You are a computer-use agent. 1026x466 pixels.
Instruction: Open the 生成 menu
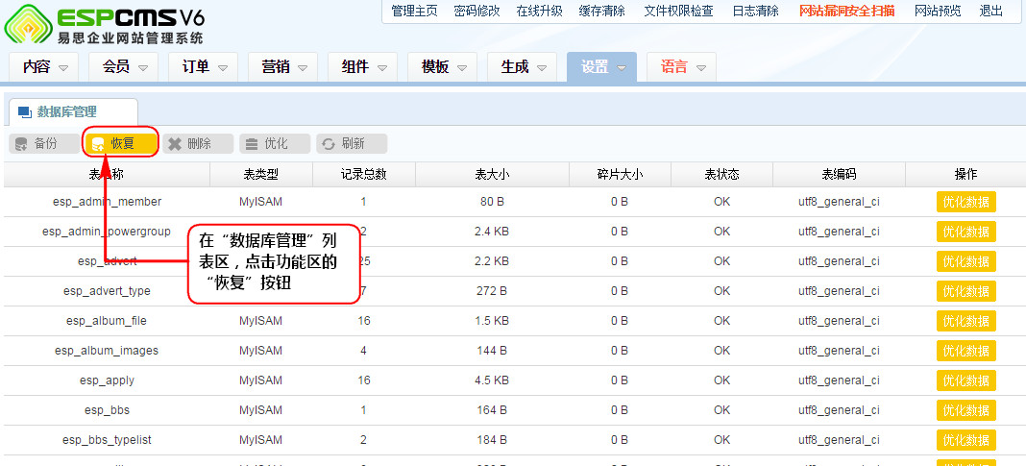click(523, 66)
